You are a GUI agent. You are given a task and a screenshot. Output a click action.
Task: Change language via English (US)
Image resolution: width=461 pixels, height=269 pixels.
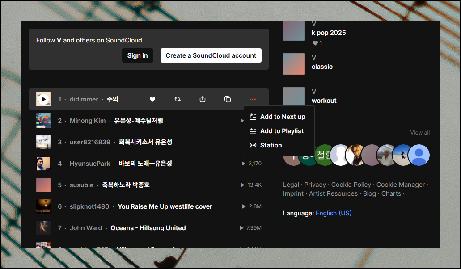[x=334, y=213]
